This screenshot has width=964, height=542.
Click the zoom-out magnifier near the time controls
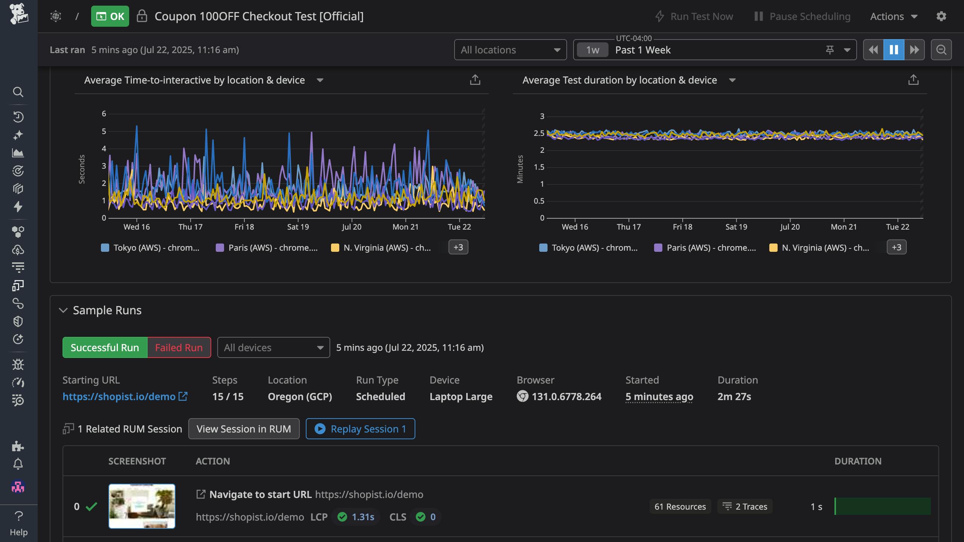pyautogui.click(x=941, y=49)
